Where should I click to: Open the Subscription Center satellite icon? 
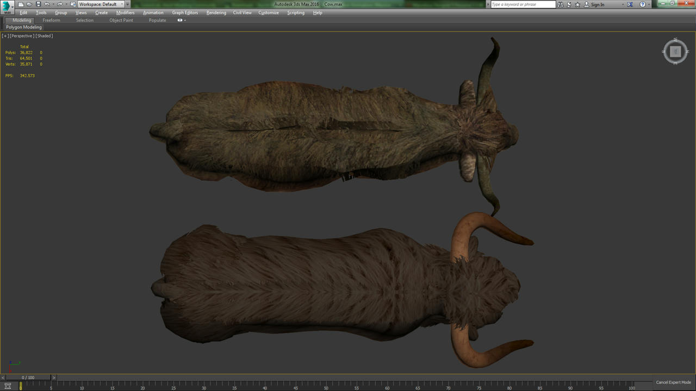(x=569, y=4)
